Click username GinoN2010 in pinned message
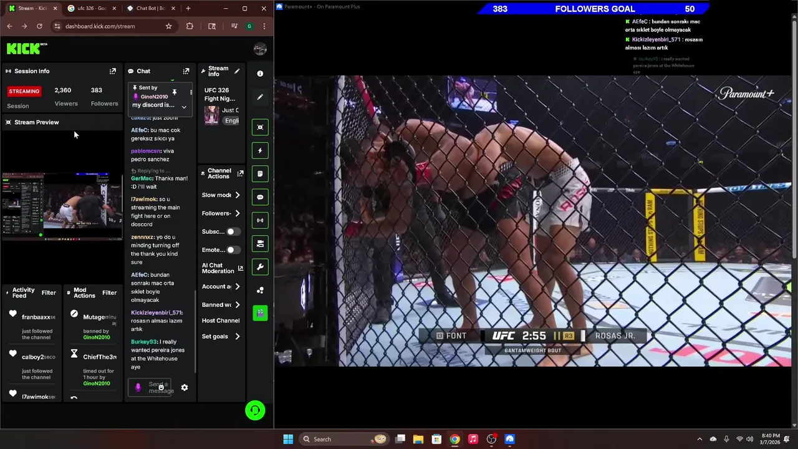The height and width of the screenshot is (449, 798). pyautogui.click(x=154, y=97)
